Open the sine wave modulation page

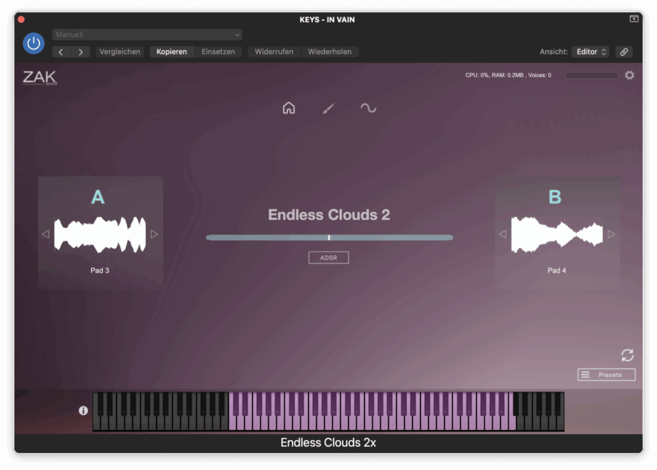(368, 108)
